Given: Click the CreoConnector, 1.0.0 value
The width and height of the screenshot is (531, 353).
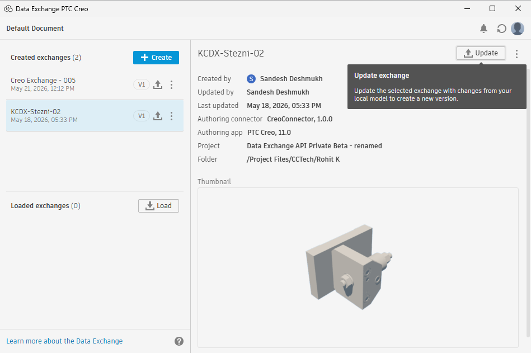Looking at the screenshot, I should (300, 119).
